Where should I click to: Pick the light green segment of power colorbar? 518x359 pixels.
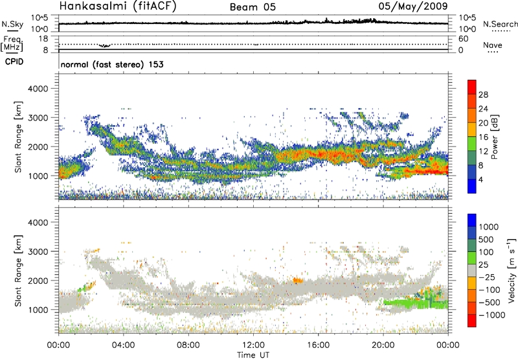click(472, 144)
